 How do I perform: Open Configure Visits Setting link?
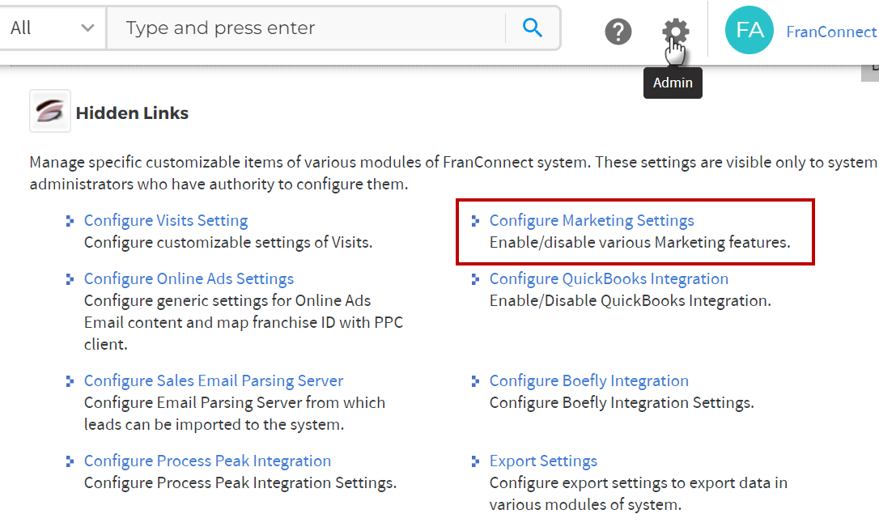(x=166, y=220)
